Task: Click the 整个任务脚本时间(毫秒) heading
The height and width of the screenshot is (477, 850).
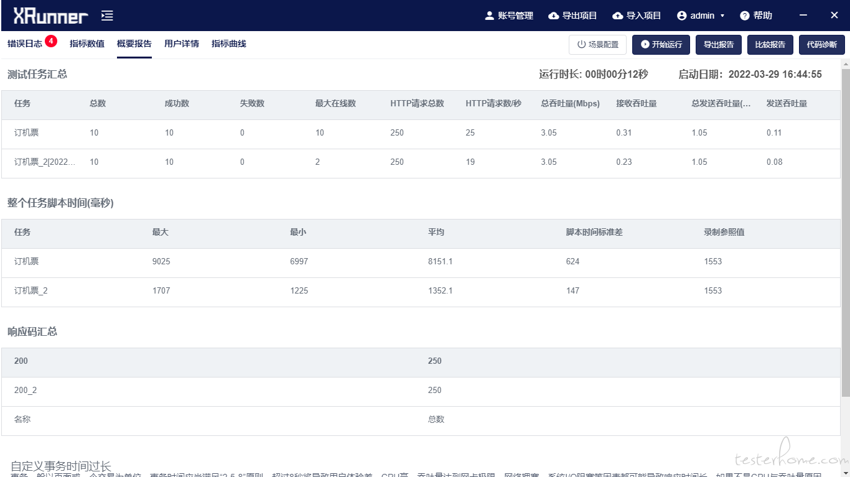Action: coord(60,203)
